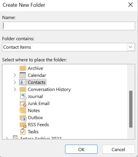Viewport: 138px width, 157px height.
Task: Expand the Contacts folder node
Action: [x=15, y=82]
